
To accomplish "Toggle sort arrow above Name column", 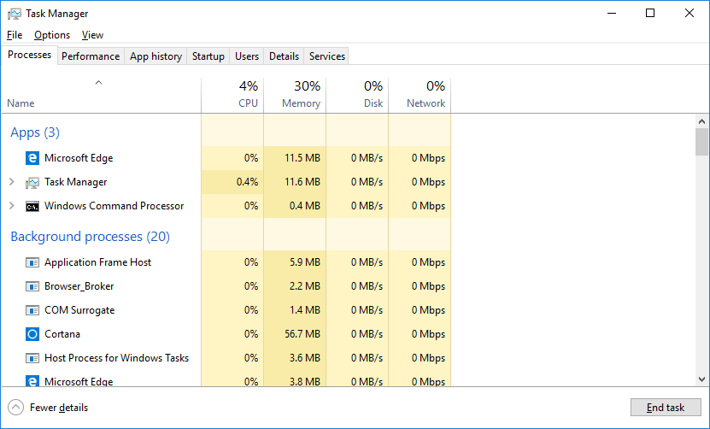I will click(x=98, y=83).
